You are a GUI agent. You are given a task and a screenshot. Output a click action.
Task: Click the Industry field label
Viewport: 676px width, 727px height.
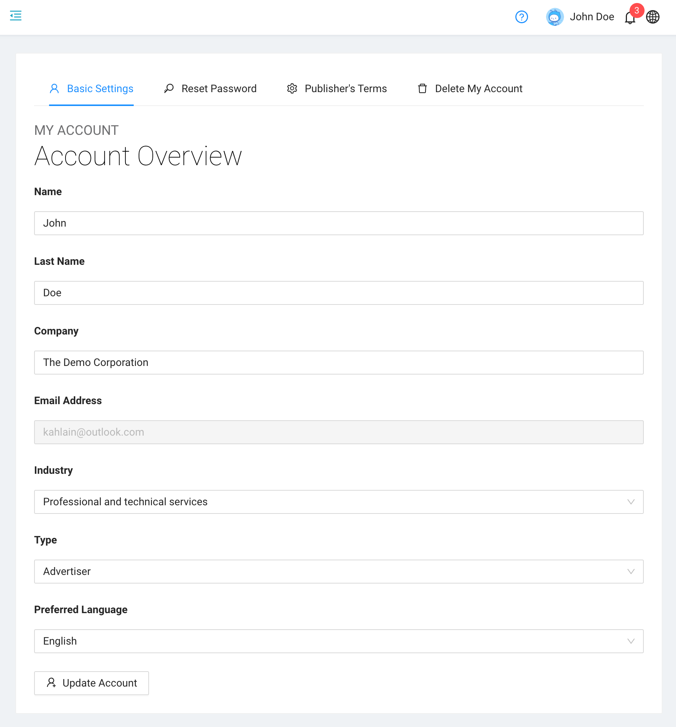[53, 470]
